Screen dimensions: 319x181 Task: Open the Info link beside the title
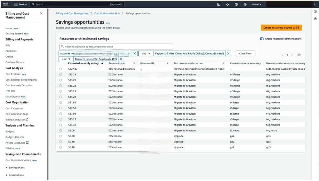108,23
